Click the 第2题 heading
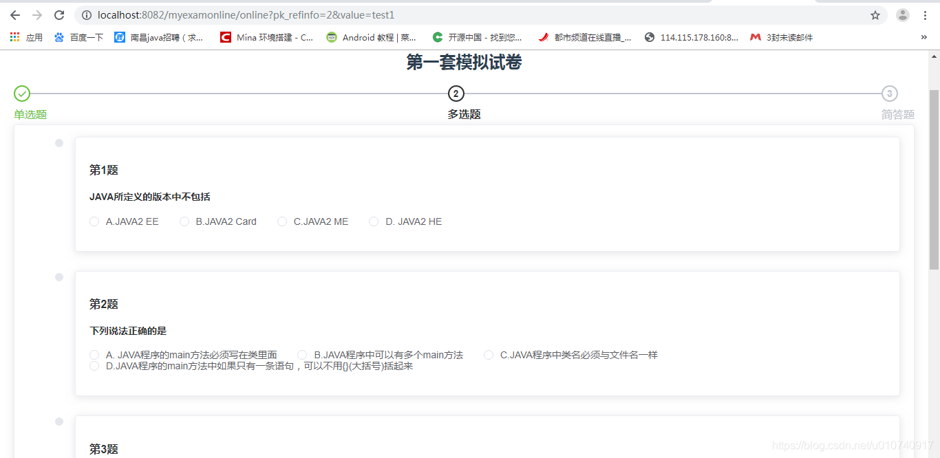 tap(104, 304)
